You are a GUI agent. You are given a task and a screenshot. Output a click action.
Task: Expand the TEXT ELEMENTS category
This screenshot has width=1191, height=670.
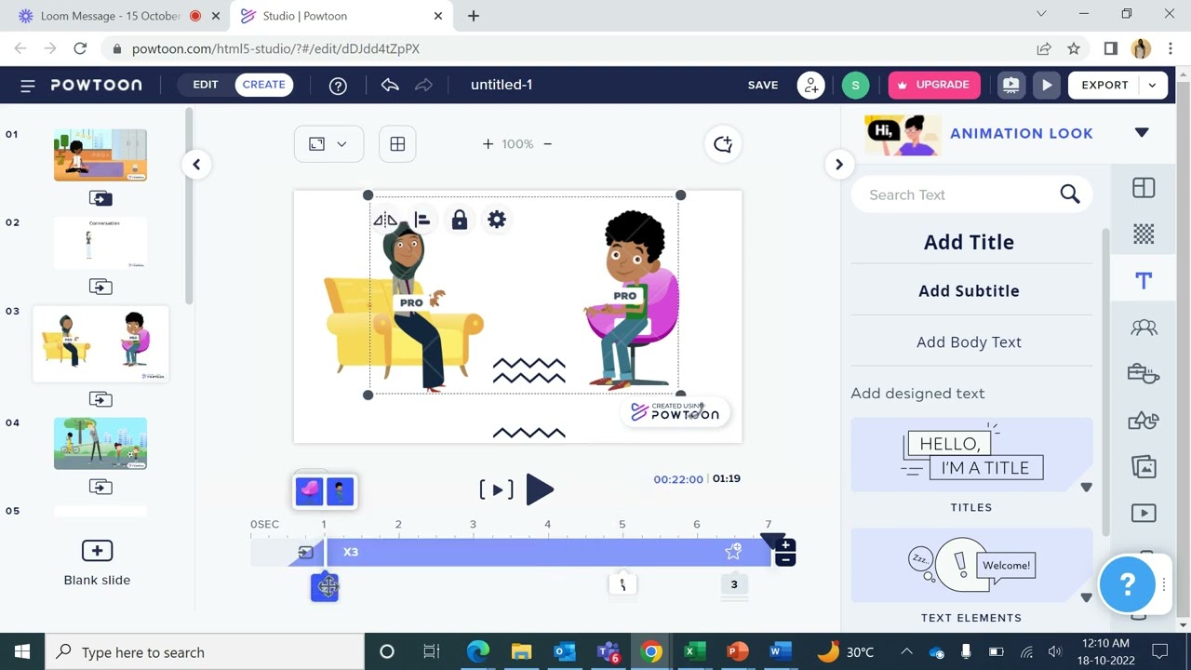[1086, 598]
